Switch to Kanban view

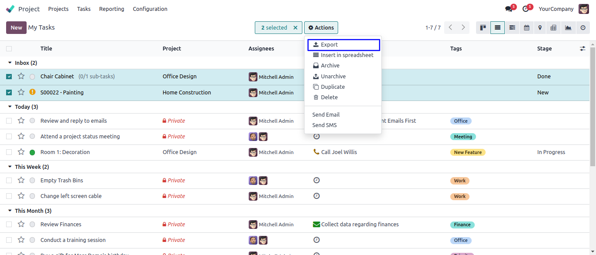point(483,28)
